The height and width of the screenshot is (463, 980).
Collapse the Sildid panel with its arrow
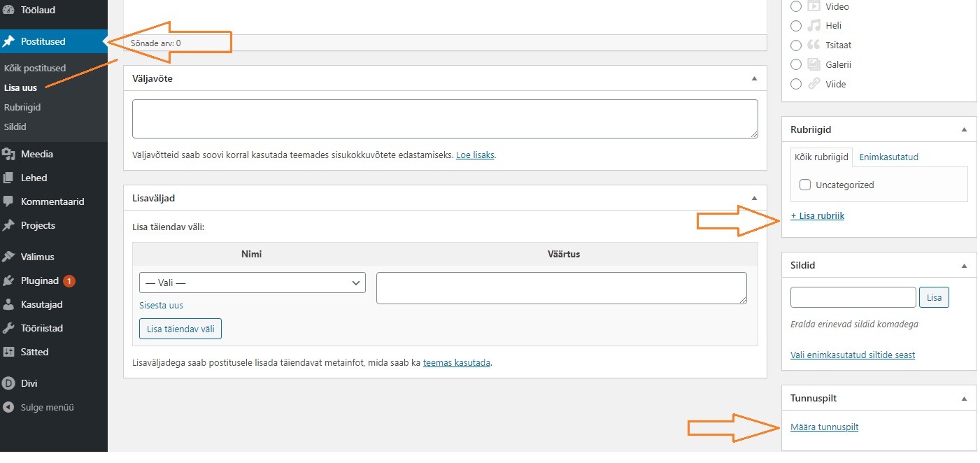(964, 265)
